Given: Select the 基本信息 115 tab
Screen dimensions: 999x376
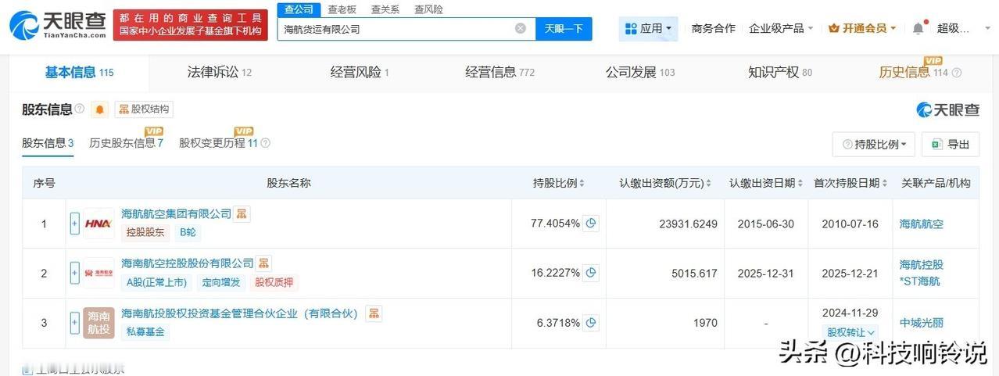Looking at the screenshot, I should [79, 73].
